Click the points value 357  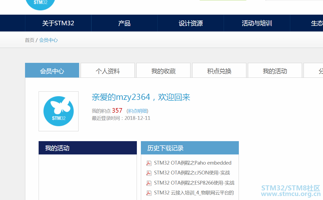117,111
